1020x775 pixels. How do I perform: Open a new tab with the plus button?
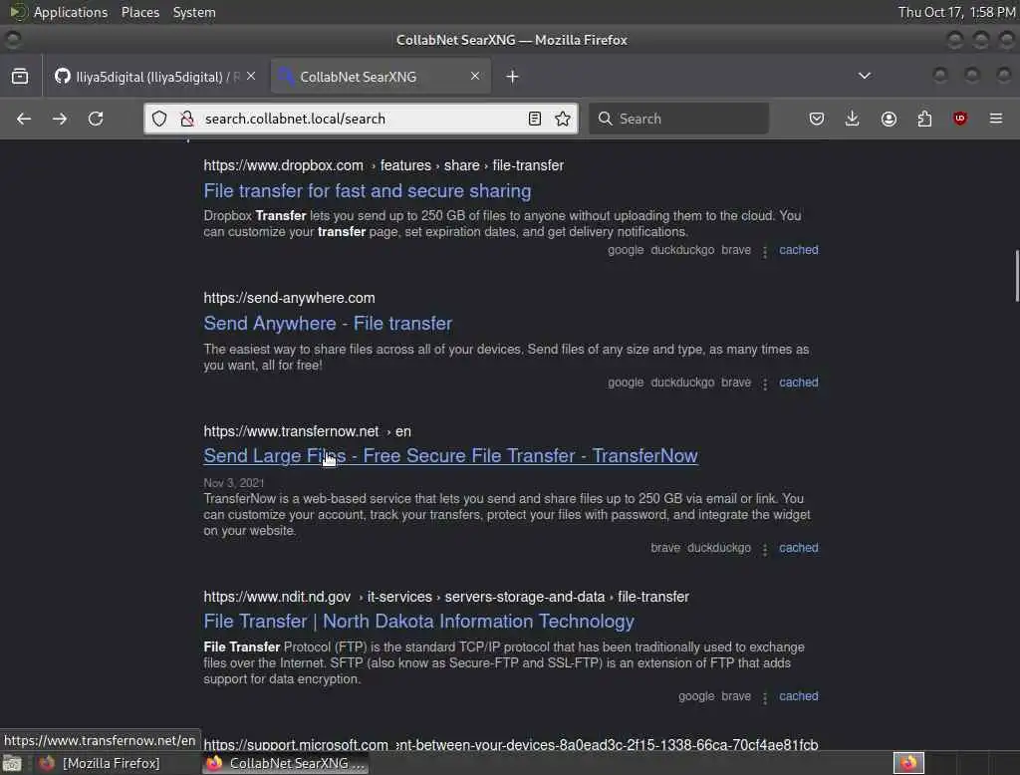[513, 76]
